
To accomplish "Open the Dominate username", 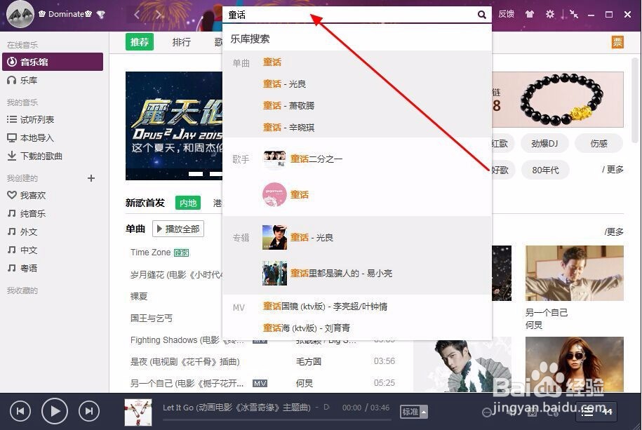I will tap(66, 14).
